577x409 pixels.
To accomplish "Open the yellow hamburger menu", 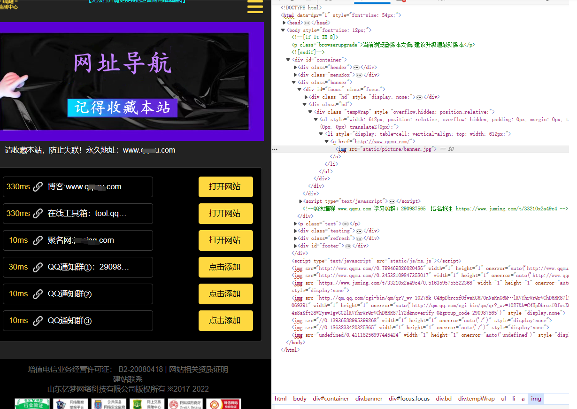I will (x=255, y=7).
